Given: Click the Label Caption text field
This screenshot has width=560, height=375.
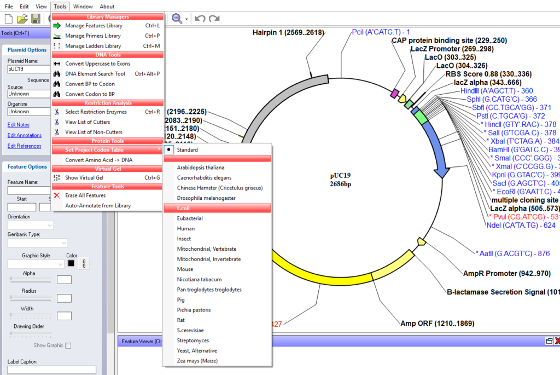Looking at the screenshot, I should pyautogui.click(x=51, y=370).
